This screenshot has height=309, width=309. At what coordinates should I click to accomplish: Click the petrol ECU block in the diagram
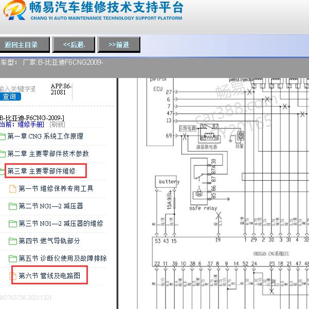tap(160, 112)
